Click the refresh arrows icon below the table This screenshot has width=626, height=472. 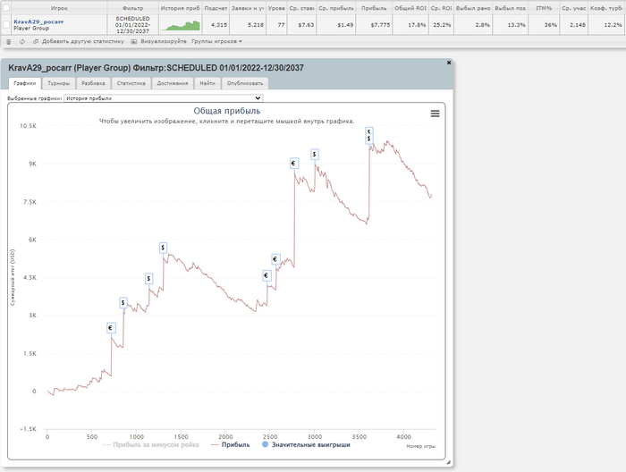click(22, 41)
